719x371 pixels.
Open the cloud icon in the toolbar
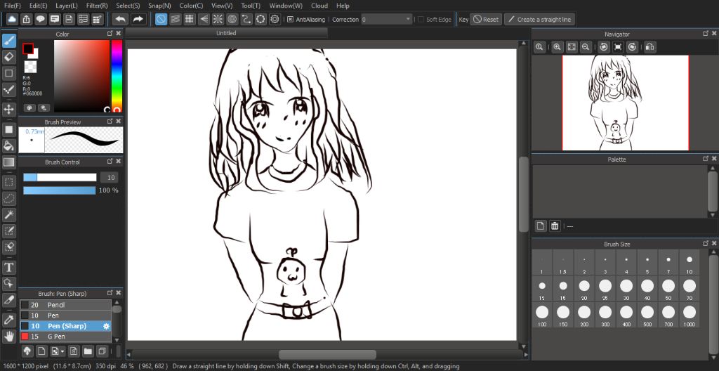pos(12,19)
